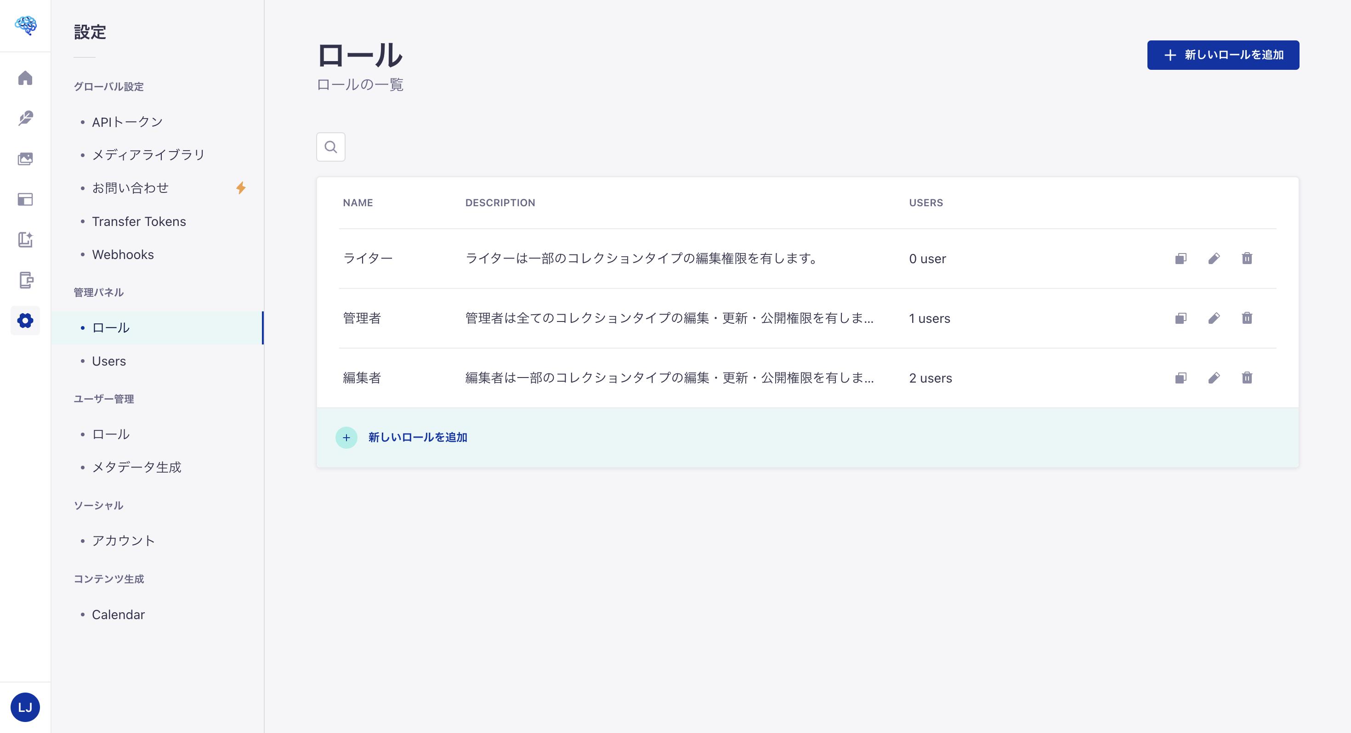This screenshot has height=733, width=1351.
Task: Click the brain logo at top of sidebar
Action: [25, 25]
